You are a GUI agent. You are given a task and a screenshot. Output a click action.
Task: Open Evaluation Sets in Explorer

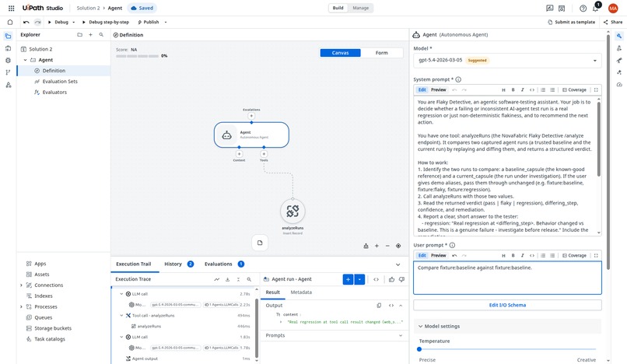(x=60, y=81)
